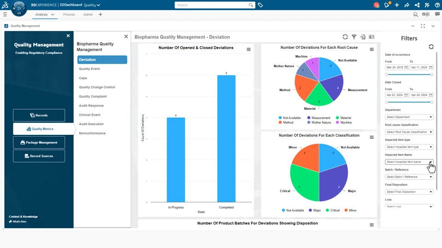Close the Biopharma Quality Management list
This screenshot has height=248, width=442.
126,37
